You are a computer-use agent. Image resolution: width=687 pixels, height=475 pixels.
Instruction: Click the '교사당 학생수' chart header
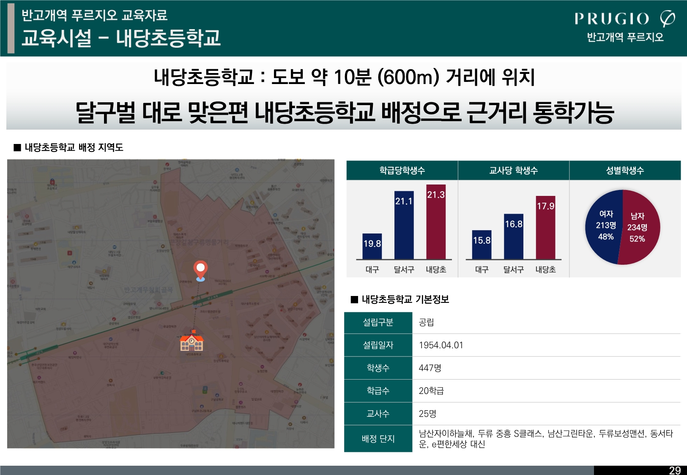click(x=514, y=171)
